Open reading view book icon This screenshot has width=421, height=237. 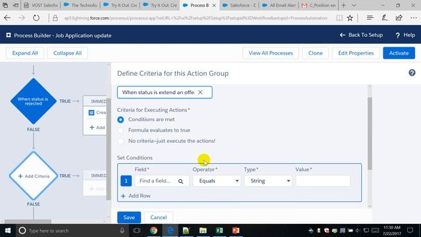(339, 18)
